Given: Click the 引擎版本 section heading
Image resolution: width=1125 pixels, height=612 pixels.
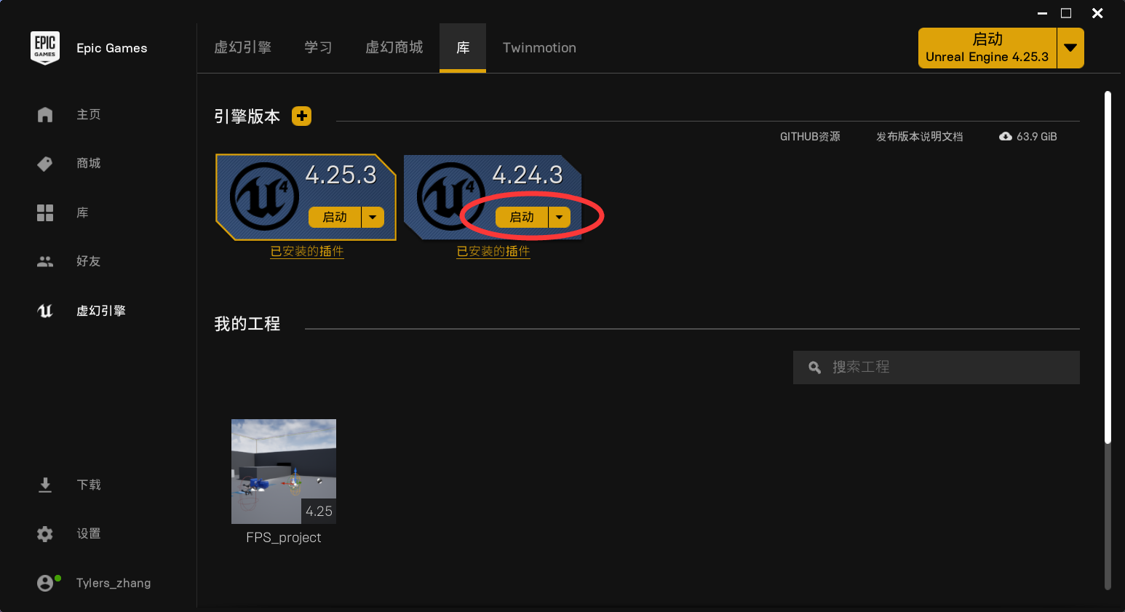Looking at the screenshot, I should [x=247, y=116].
